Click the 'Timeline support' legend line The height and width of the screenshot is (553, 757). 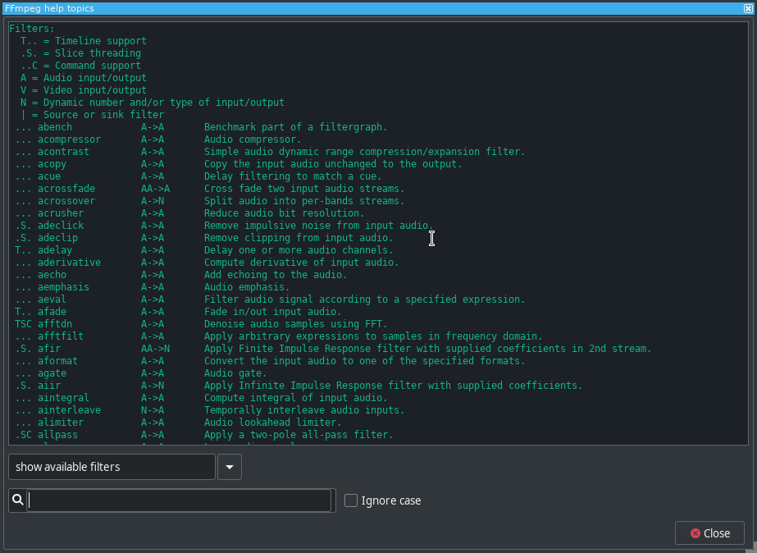(84, 41)
